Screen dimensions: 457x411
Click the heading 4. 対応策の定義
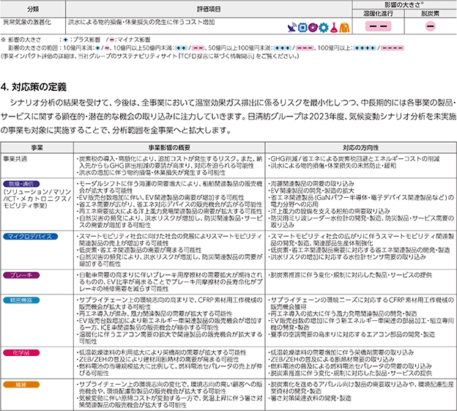[x=34, y=87]
